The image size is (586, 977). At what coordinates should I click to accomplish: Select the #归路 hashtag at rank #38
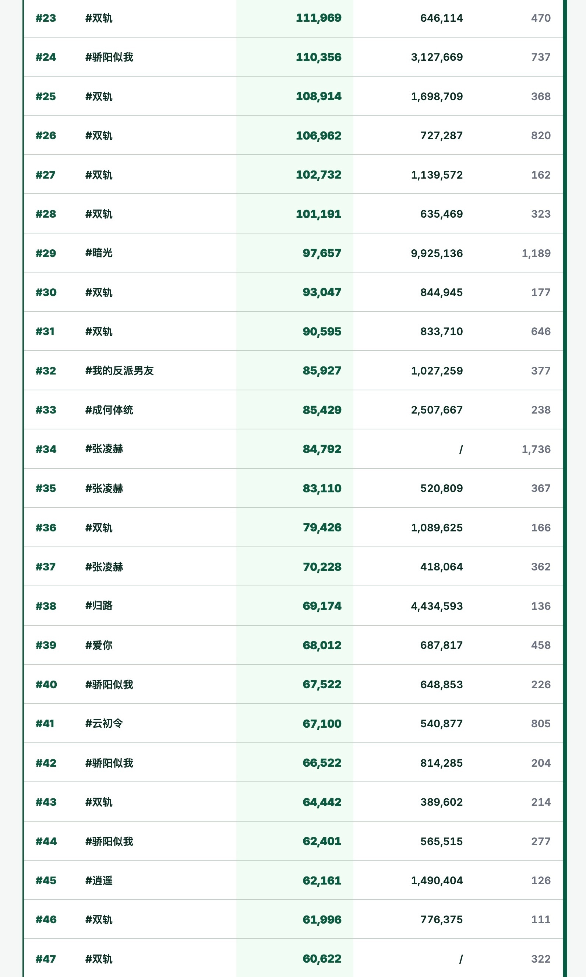99,606
